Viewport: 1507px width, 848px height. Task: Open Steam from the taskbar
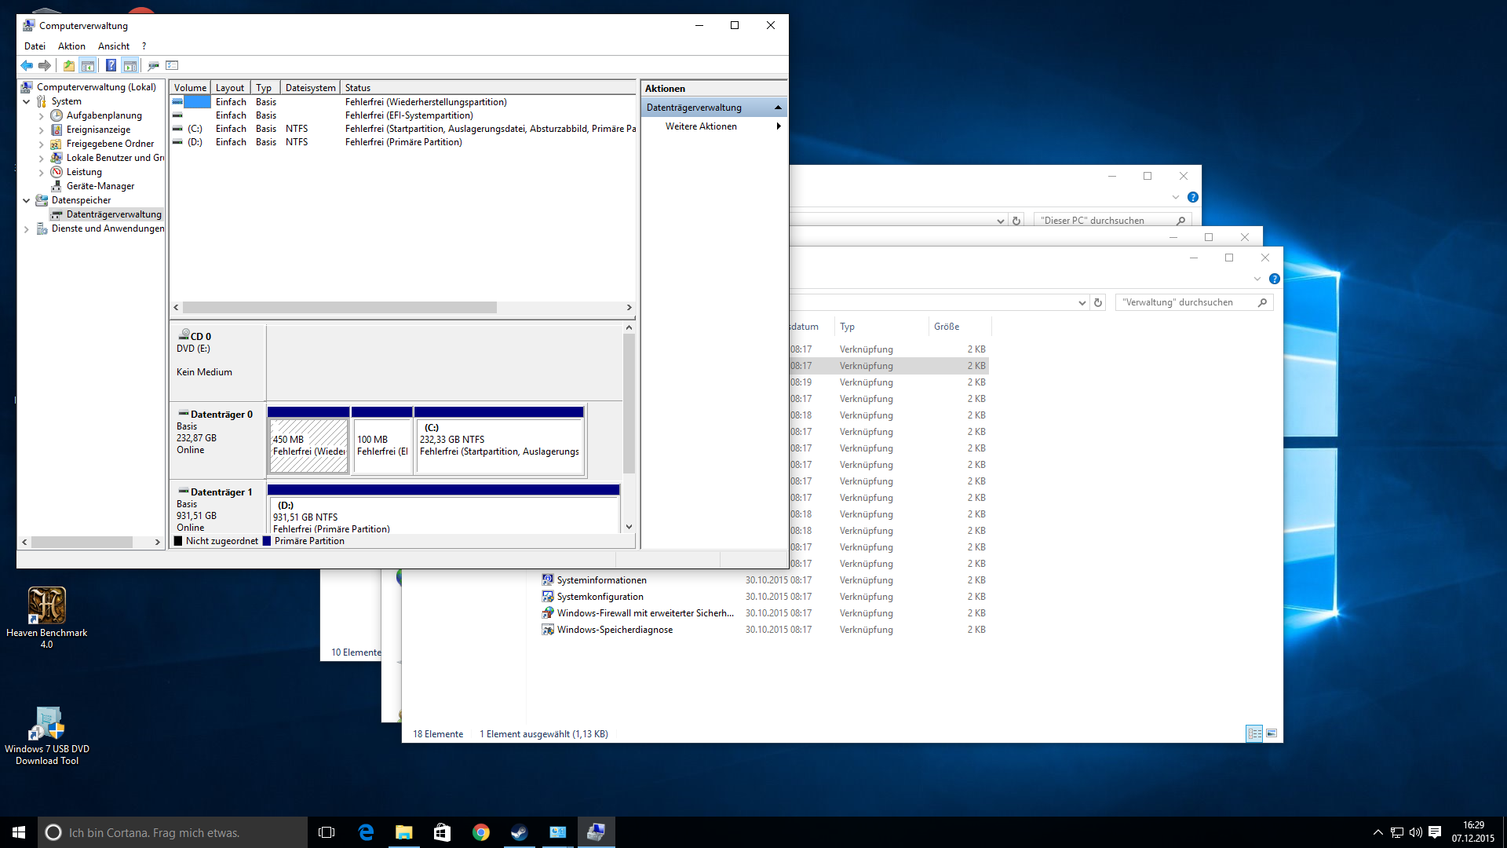519,832
